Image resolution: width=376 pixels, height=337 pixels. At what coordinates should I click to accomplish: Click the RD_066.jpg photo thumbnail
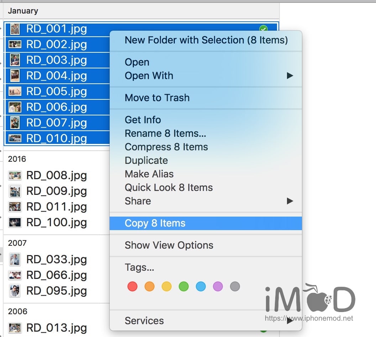(15, 275)
